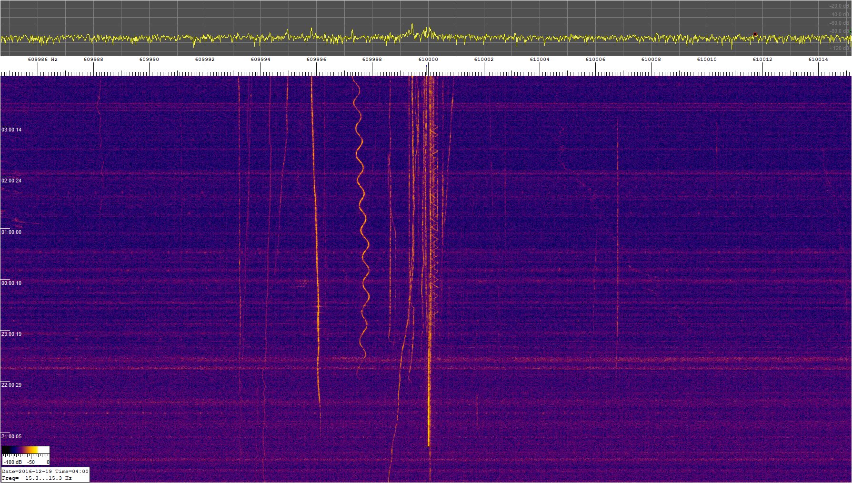This screenshot has width=852, height=483.
Task: Click the 610008 frequency label
Action: [x=651, y=60]
